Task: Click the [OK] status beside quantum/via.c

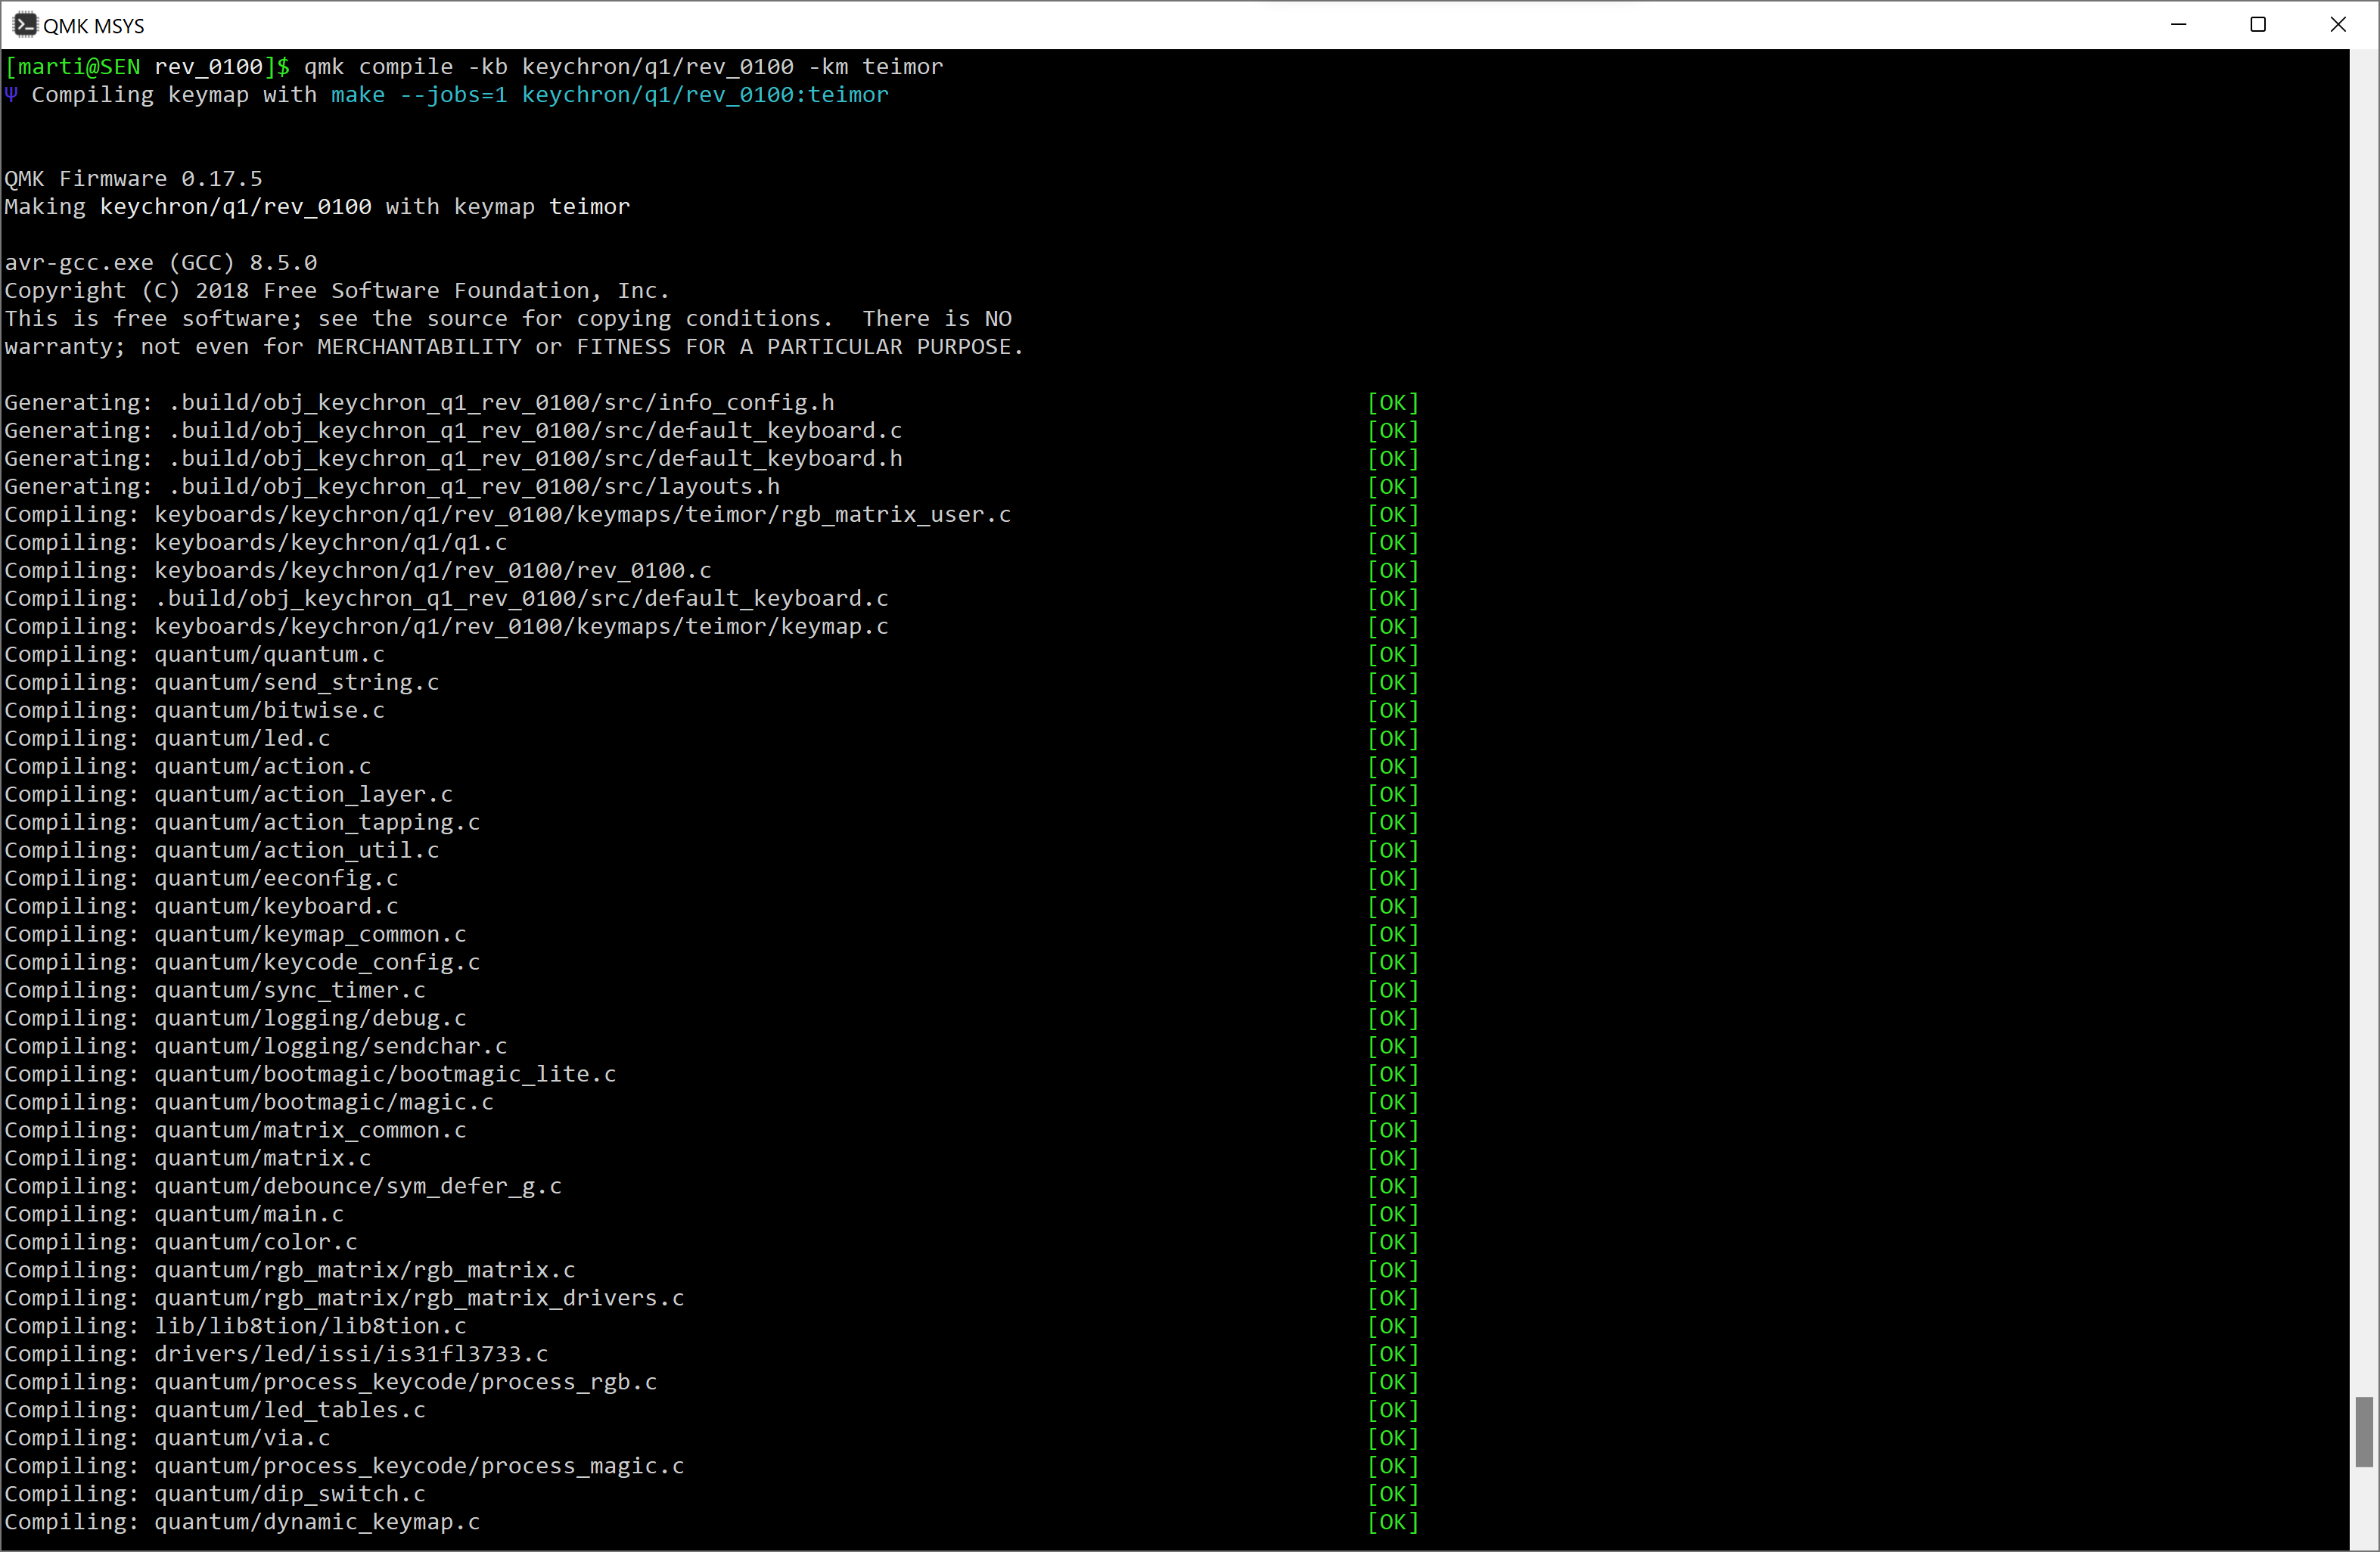Action: coord(1393,1439)
